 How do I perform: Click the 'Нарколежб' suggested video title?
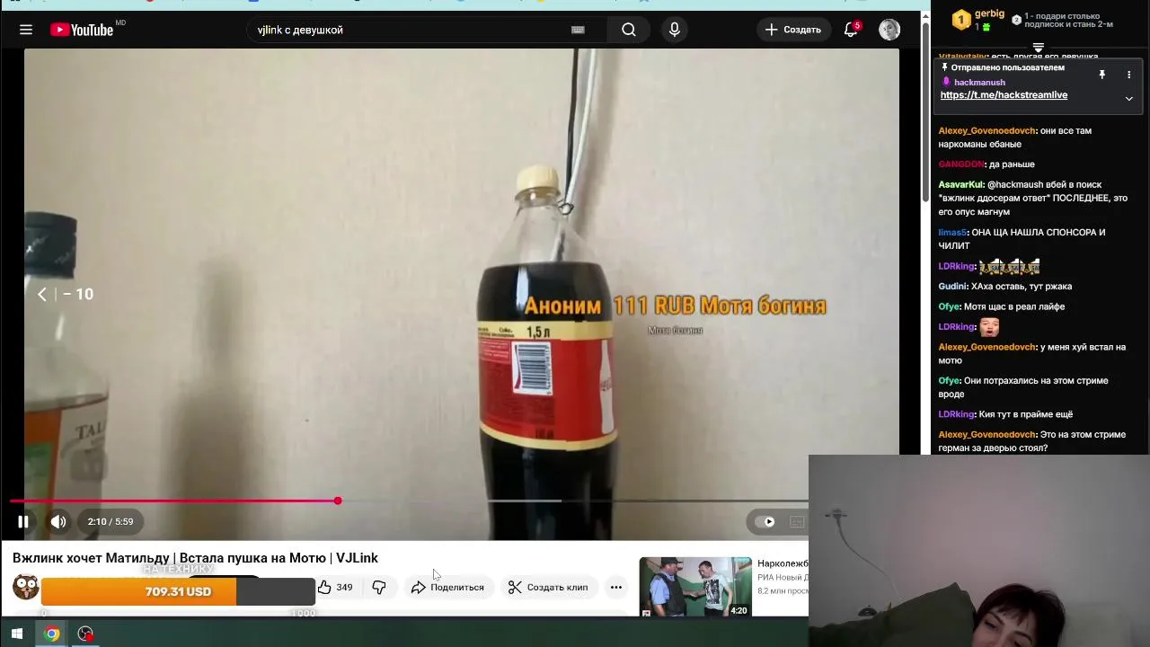[x=783, y=563]
